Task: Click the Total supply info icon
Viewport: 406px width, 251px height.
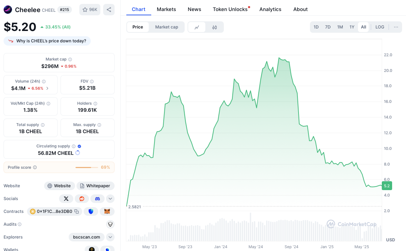Action: tap(43, 125)
